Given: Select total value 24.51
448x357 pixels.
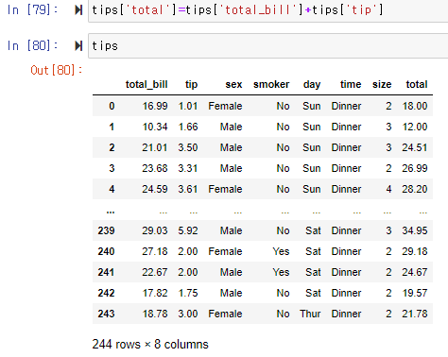Looking at the screenshot, I should [x=415, y=147].
